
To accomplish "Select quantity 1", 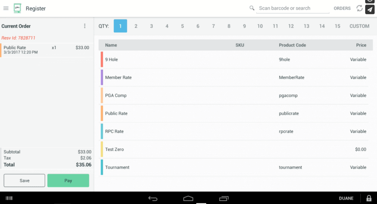I will coord(120,26).
